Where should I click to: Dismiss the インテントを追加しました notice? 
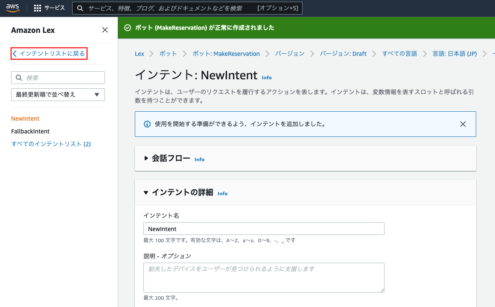pyautogui.click(x=463, y=124)
